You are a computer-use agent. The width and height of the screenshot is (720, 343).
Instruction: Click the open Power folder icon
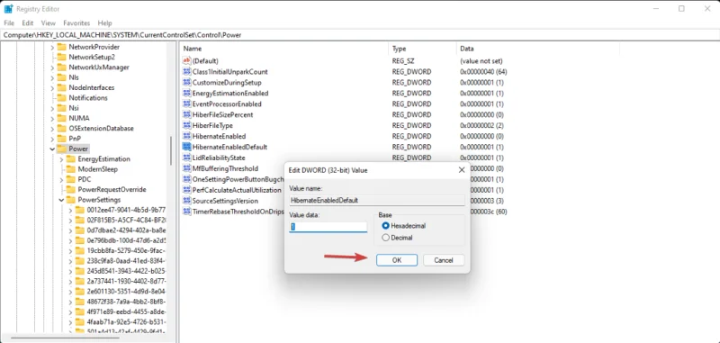point(61,149)
